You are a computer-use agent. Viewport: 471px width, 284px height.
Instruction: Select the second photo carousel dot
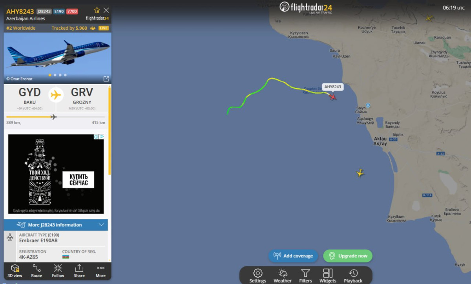click(55, 75)
